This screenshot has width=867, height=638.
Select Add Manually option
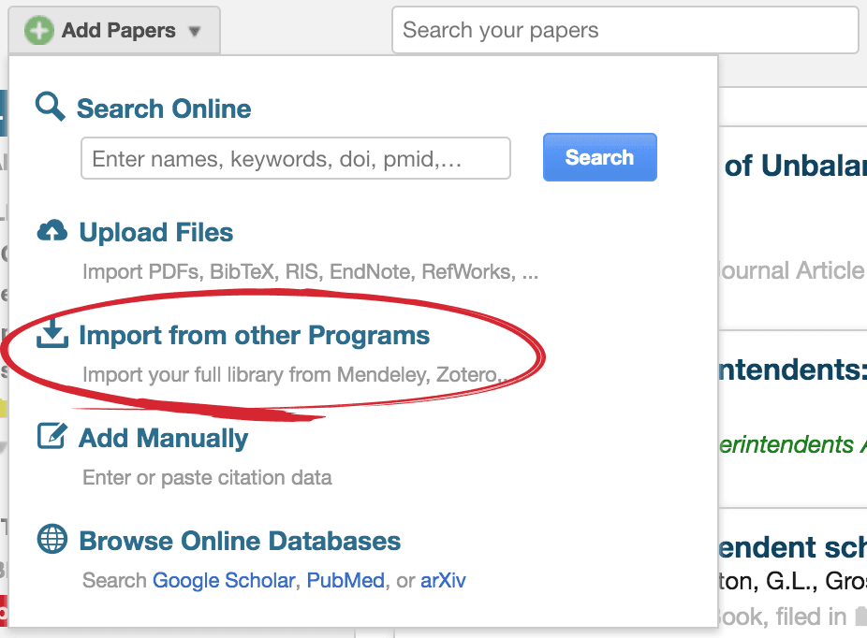164,439
